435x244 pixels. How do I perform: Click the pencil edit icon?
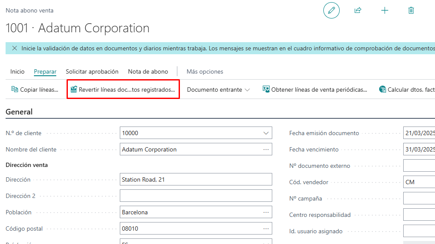[x=331, y=11]
